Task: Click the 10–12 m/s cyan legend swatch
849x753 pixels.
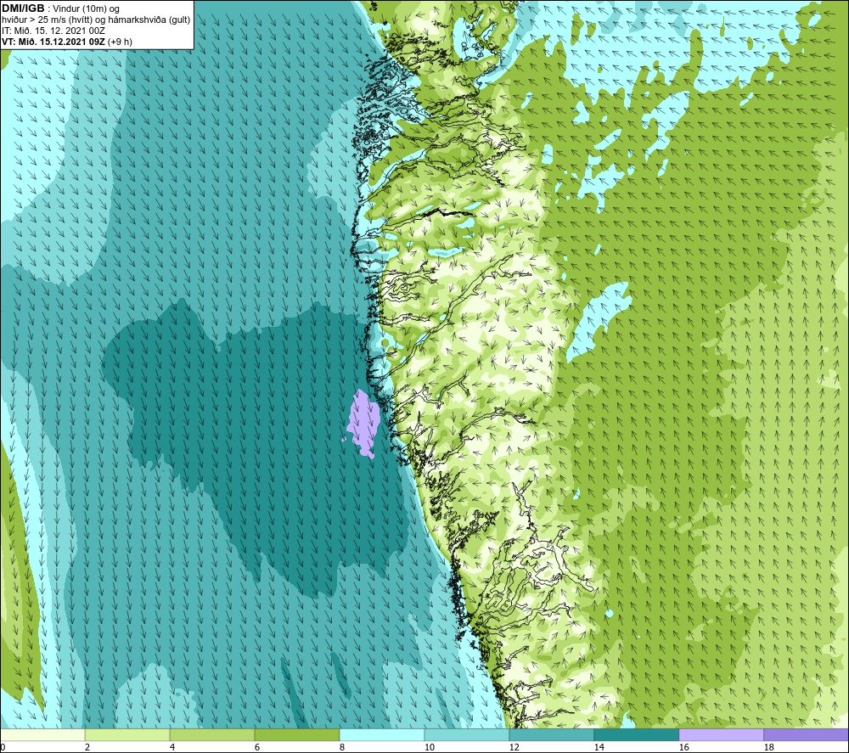Action: [x=466, y=734]
